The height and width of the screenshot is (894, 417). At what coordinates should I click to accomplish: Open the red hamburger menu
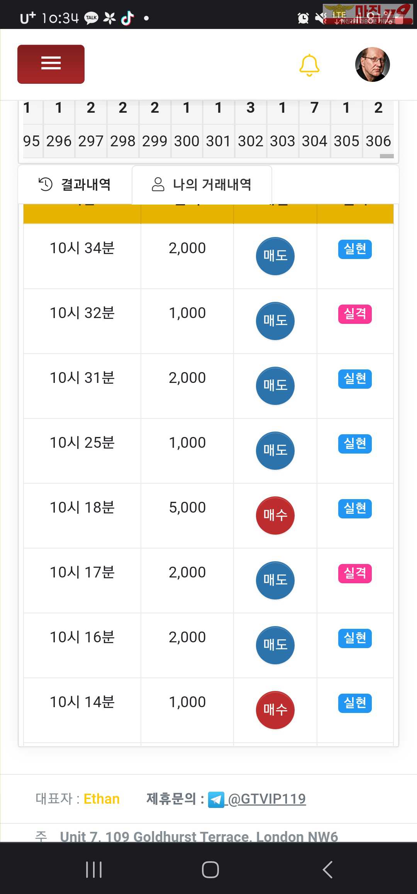pyautogui.click(x=51, y=64)
